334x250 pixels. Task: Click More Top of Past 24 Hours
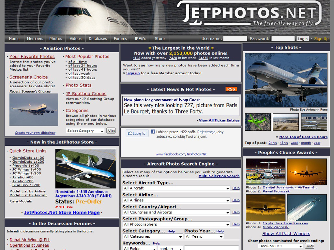[x=303, y=137]
